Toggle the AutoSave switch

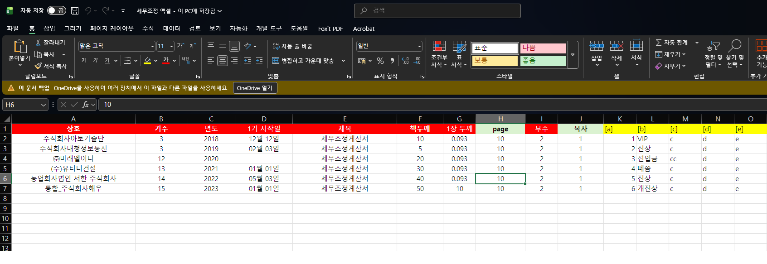[x=57, y=10]
